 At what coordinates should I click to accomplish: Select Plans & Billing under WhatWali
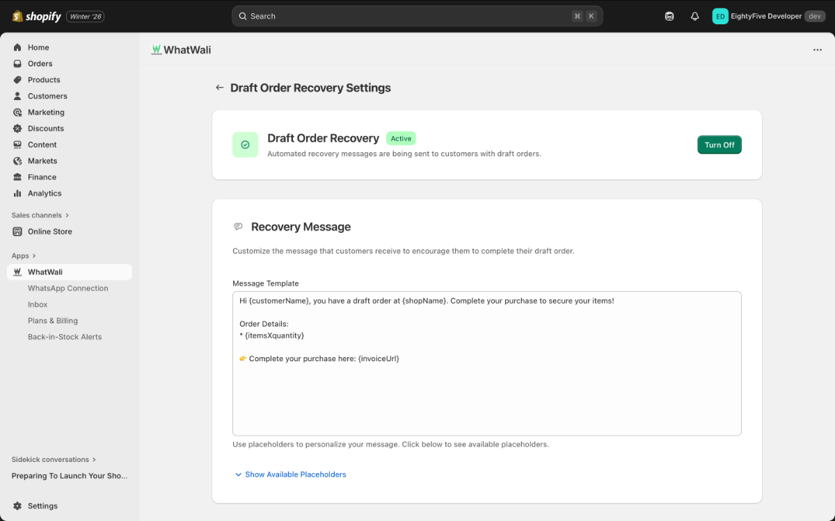53,320
